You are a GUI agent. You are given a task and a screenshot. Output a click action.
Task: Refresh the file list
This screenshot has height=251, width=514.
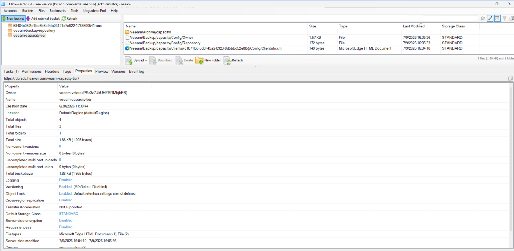pos(233,60)
